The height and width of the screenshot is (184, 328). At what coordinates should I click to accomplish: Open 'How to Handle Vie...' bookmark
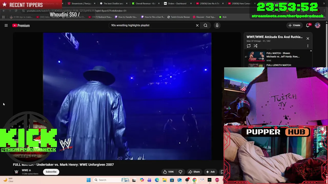[126, 17]
